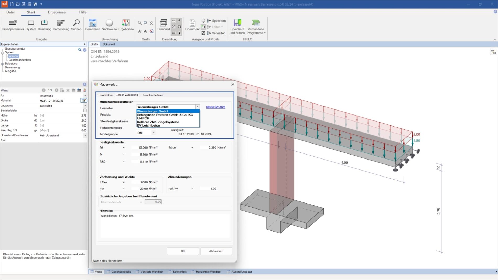
Task: Open the Datei menu tab
Action: click(10, 12)
